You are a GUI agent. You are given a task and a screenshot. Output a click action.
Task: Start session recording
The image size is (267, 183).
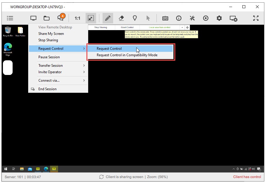click(205, 18)
